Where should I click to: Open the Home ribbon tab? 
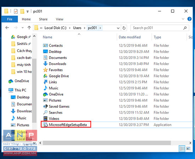pyautogui.click(x=26, y=19)
